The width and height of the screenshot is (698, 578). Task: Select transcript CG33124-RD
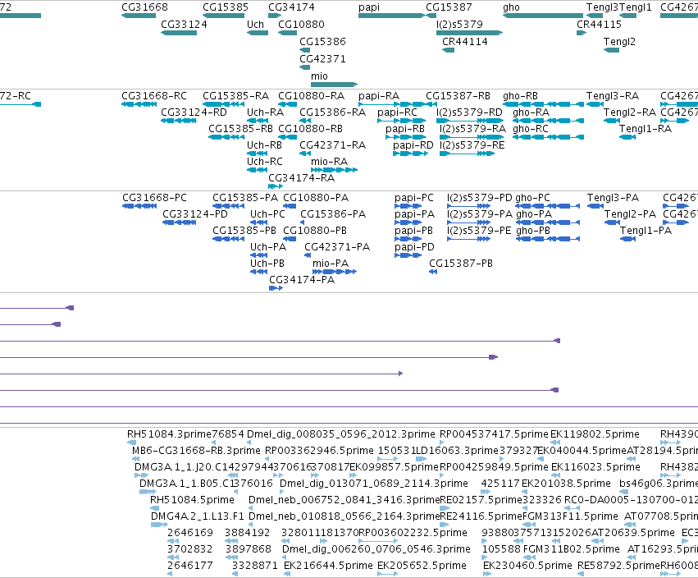coord(194,112)
